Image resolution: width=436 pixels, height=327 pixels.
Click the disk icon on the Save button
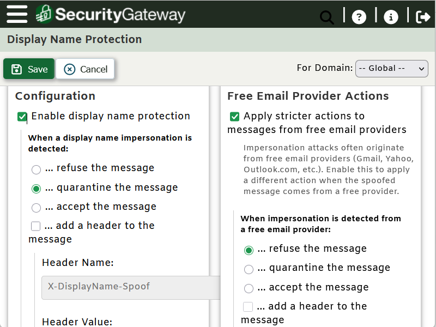click(x=17, y=69)
